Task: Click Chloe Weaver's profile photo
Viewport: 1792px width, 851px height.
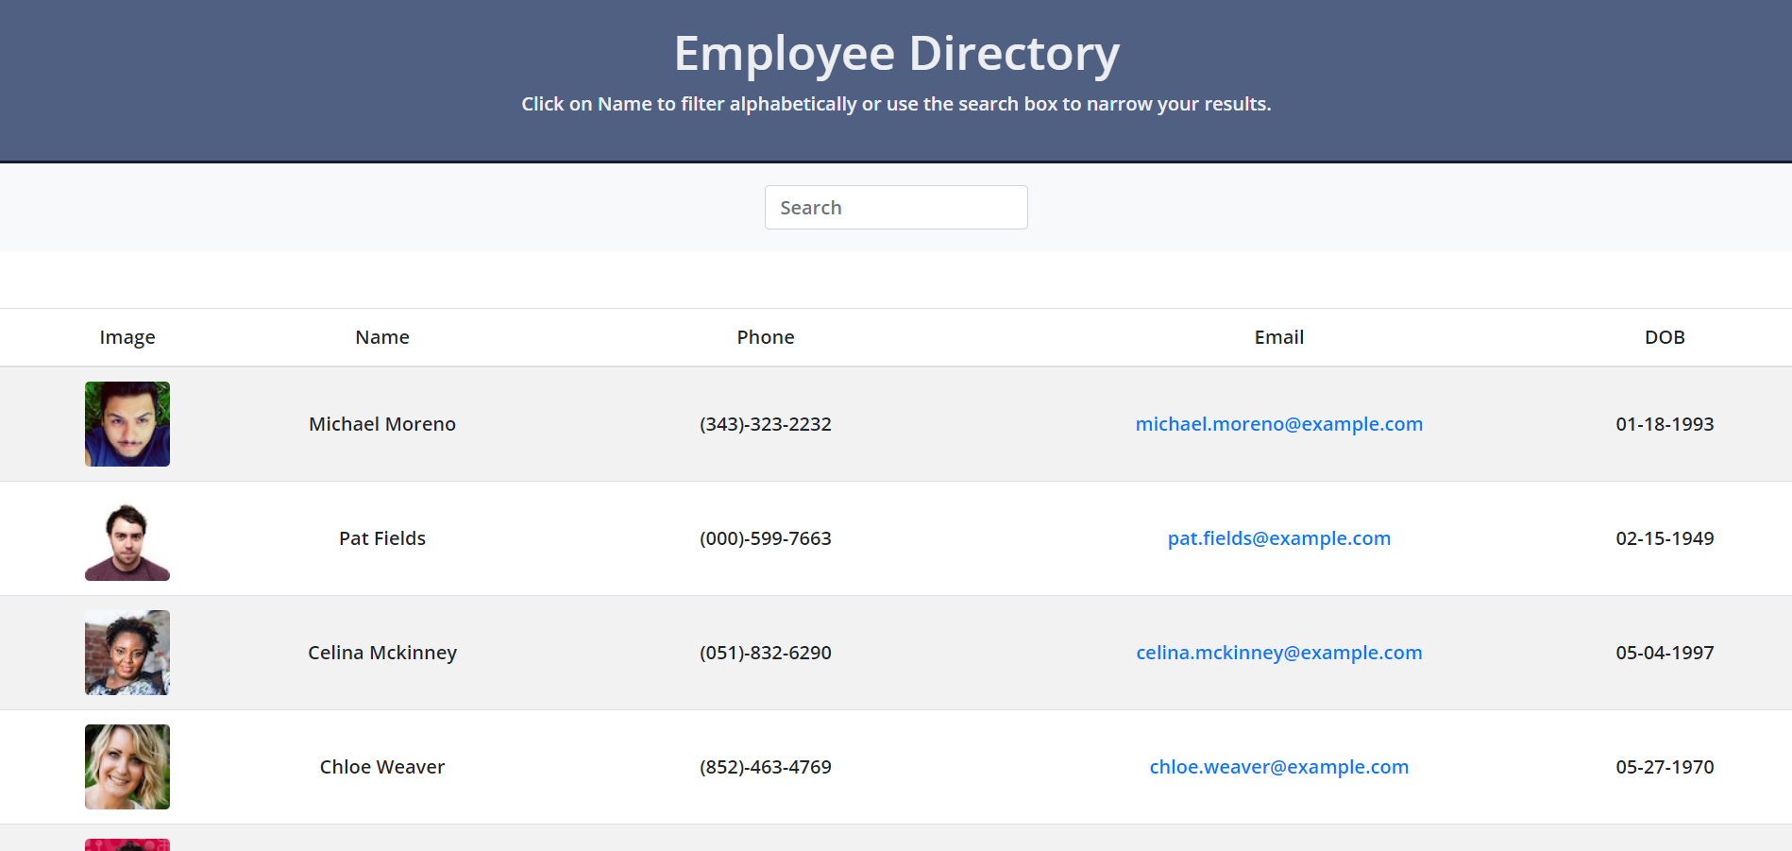Action: point(127,766)
